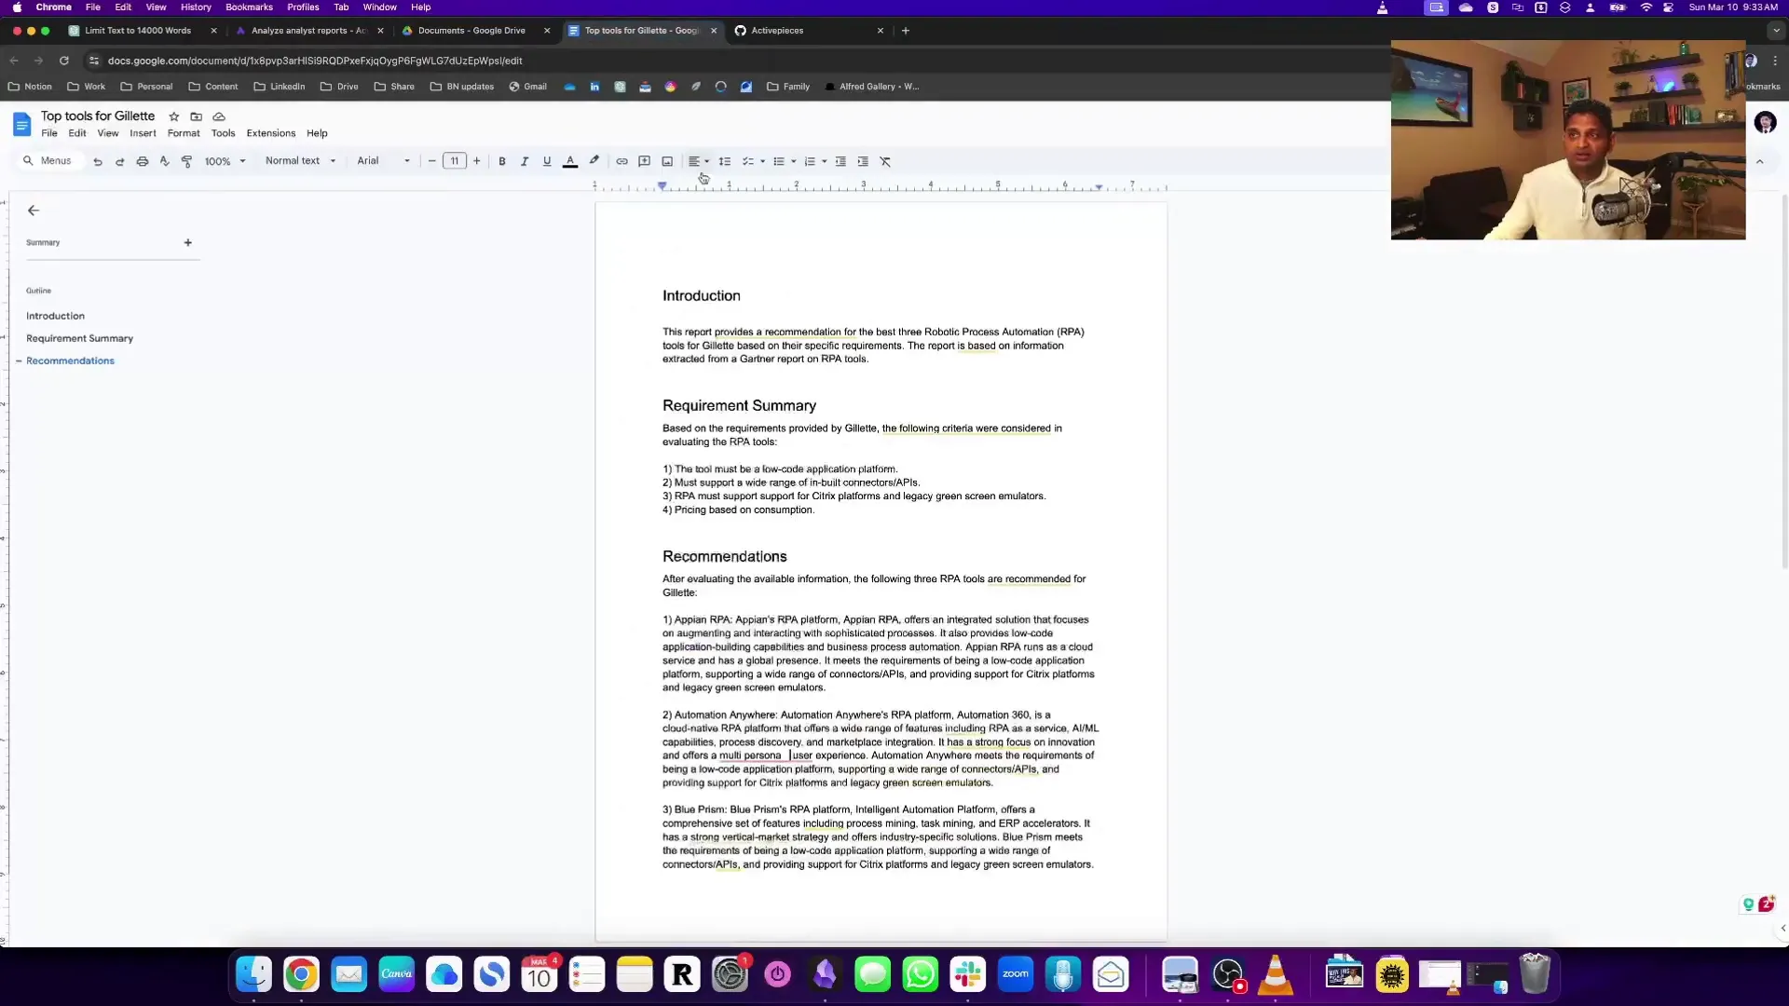Select the Paint format roller tool
The image size is (1789, 1006).
(x=186, y=161)
